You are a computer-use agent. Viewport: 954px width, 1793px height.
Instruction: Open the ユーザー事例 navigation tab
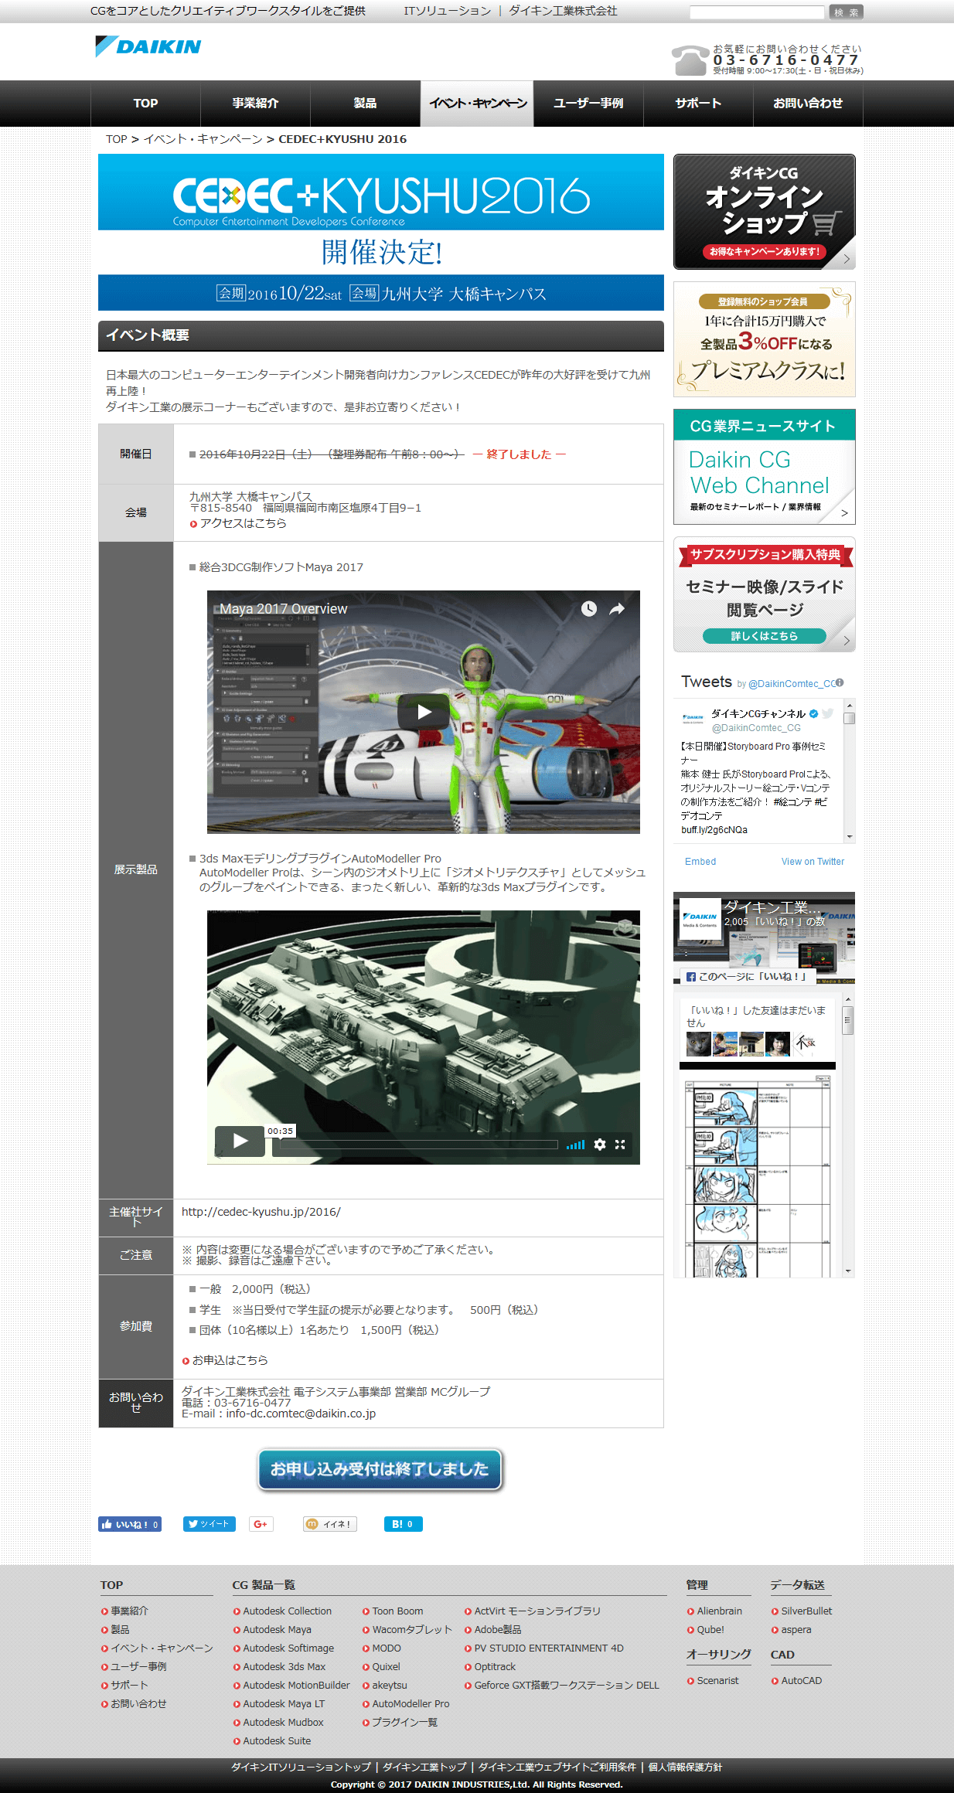588,104
